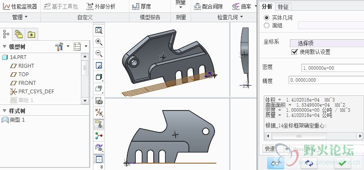Screen dimensions: 364x170
Task: Select the refit zoom icon in view toolbar
Action: [x=99, y=30]
